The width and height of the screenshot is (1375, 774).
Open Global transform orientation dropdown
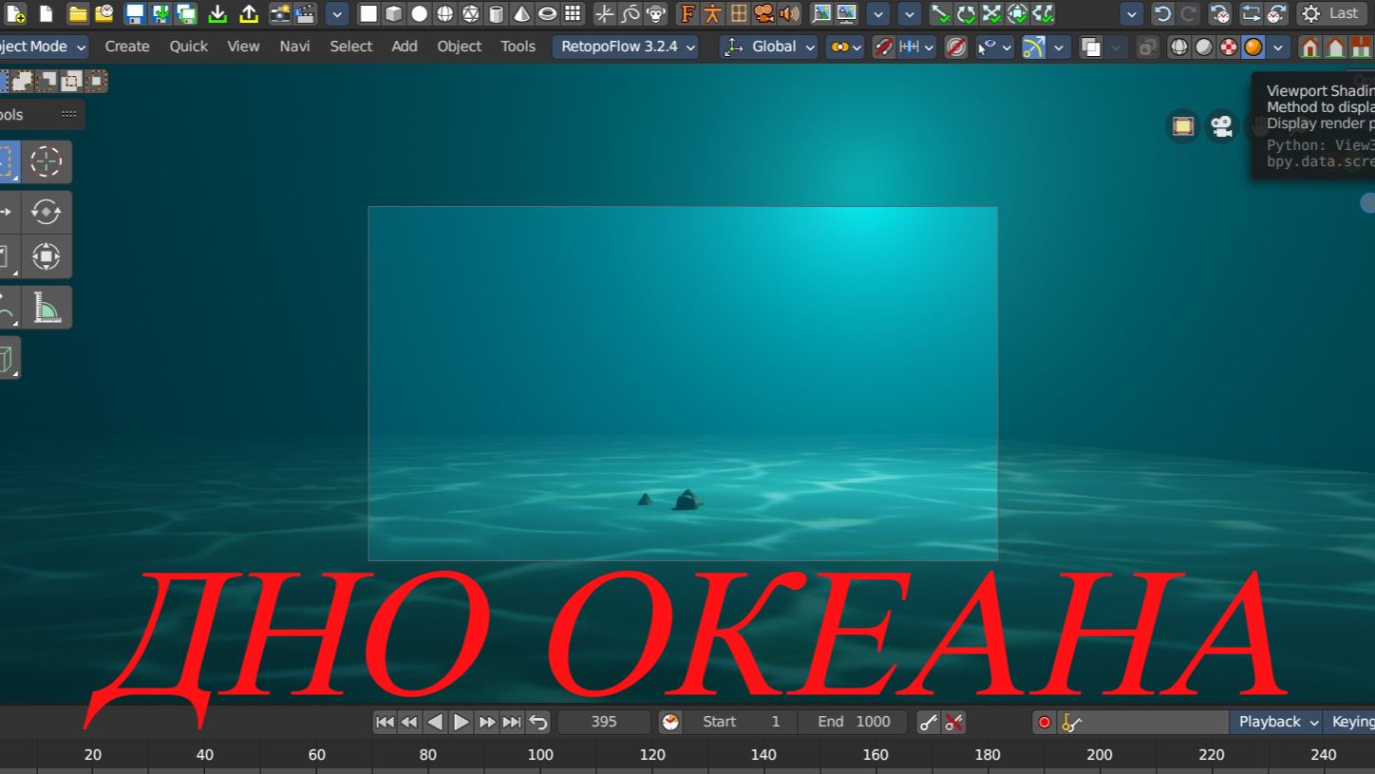point(768,47)
